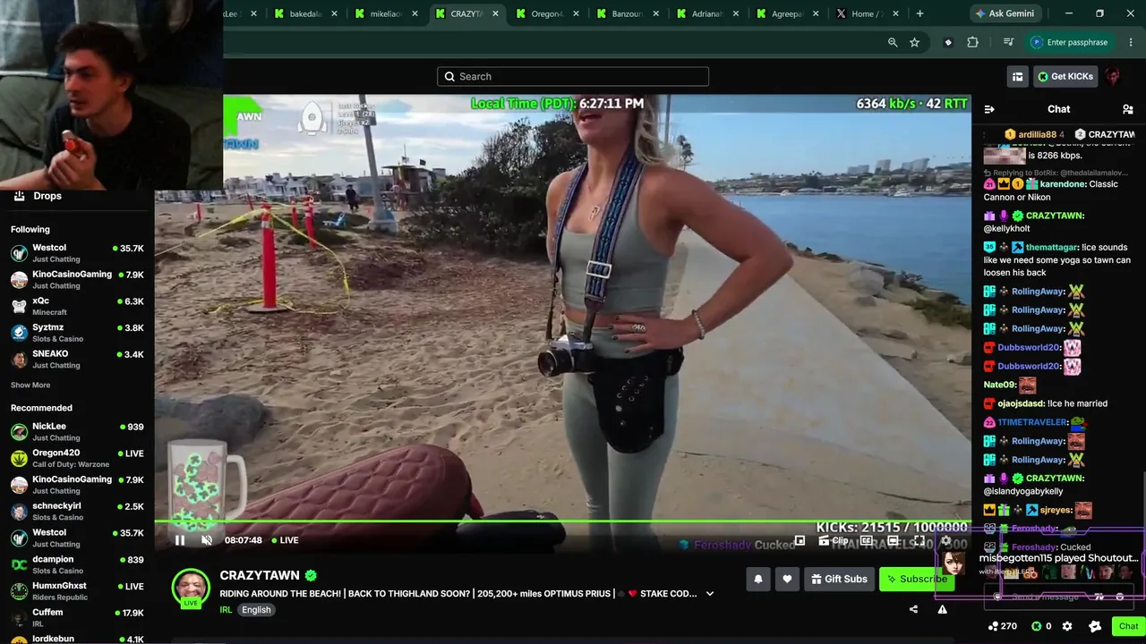The height and width of the screenshot is (644, 1146).
Task: Click the Get KICKs button
Action: 1065,77
